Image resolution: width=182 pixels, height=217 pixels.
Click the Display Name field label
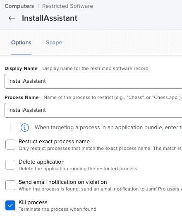tap(21, 68)
